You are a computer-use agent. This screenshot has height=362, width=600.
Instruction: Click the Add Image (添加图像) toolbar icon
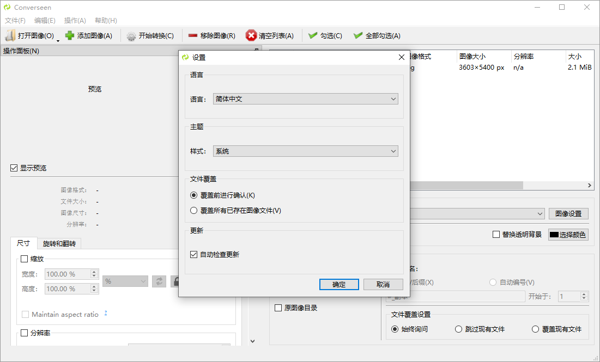coord(69,35)
